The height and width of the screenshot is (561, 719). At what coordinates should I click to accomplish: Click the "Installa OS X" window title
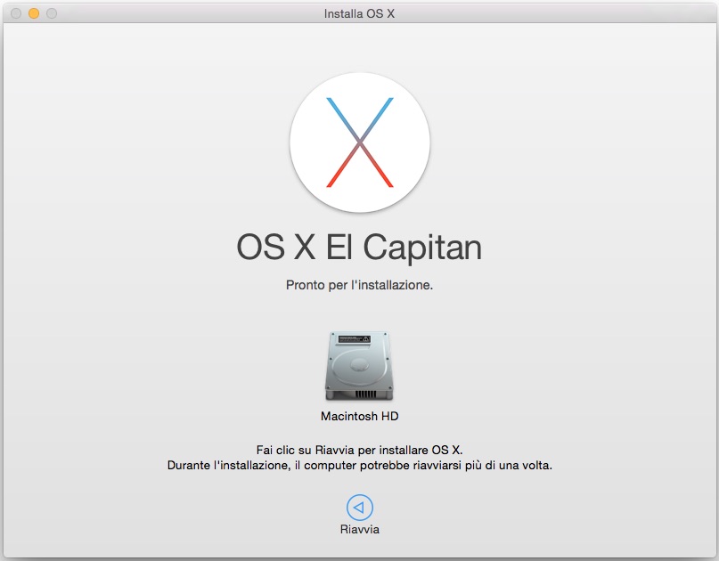360,13
